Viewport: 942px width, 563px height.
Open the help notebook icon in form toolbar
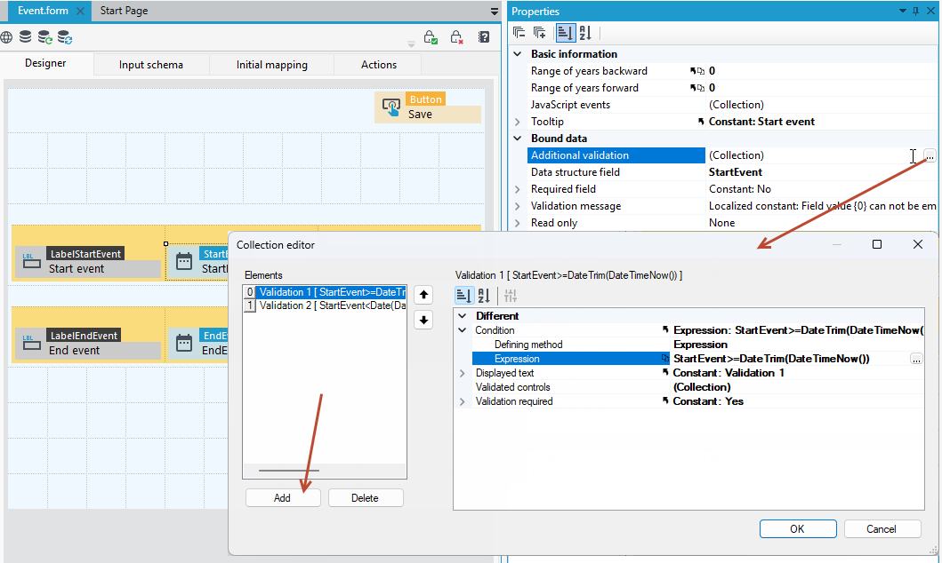pyautogui.click(x=484, y=37)
